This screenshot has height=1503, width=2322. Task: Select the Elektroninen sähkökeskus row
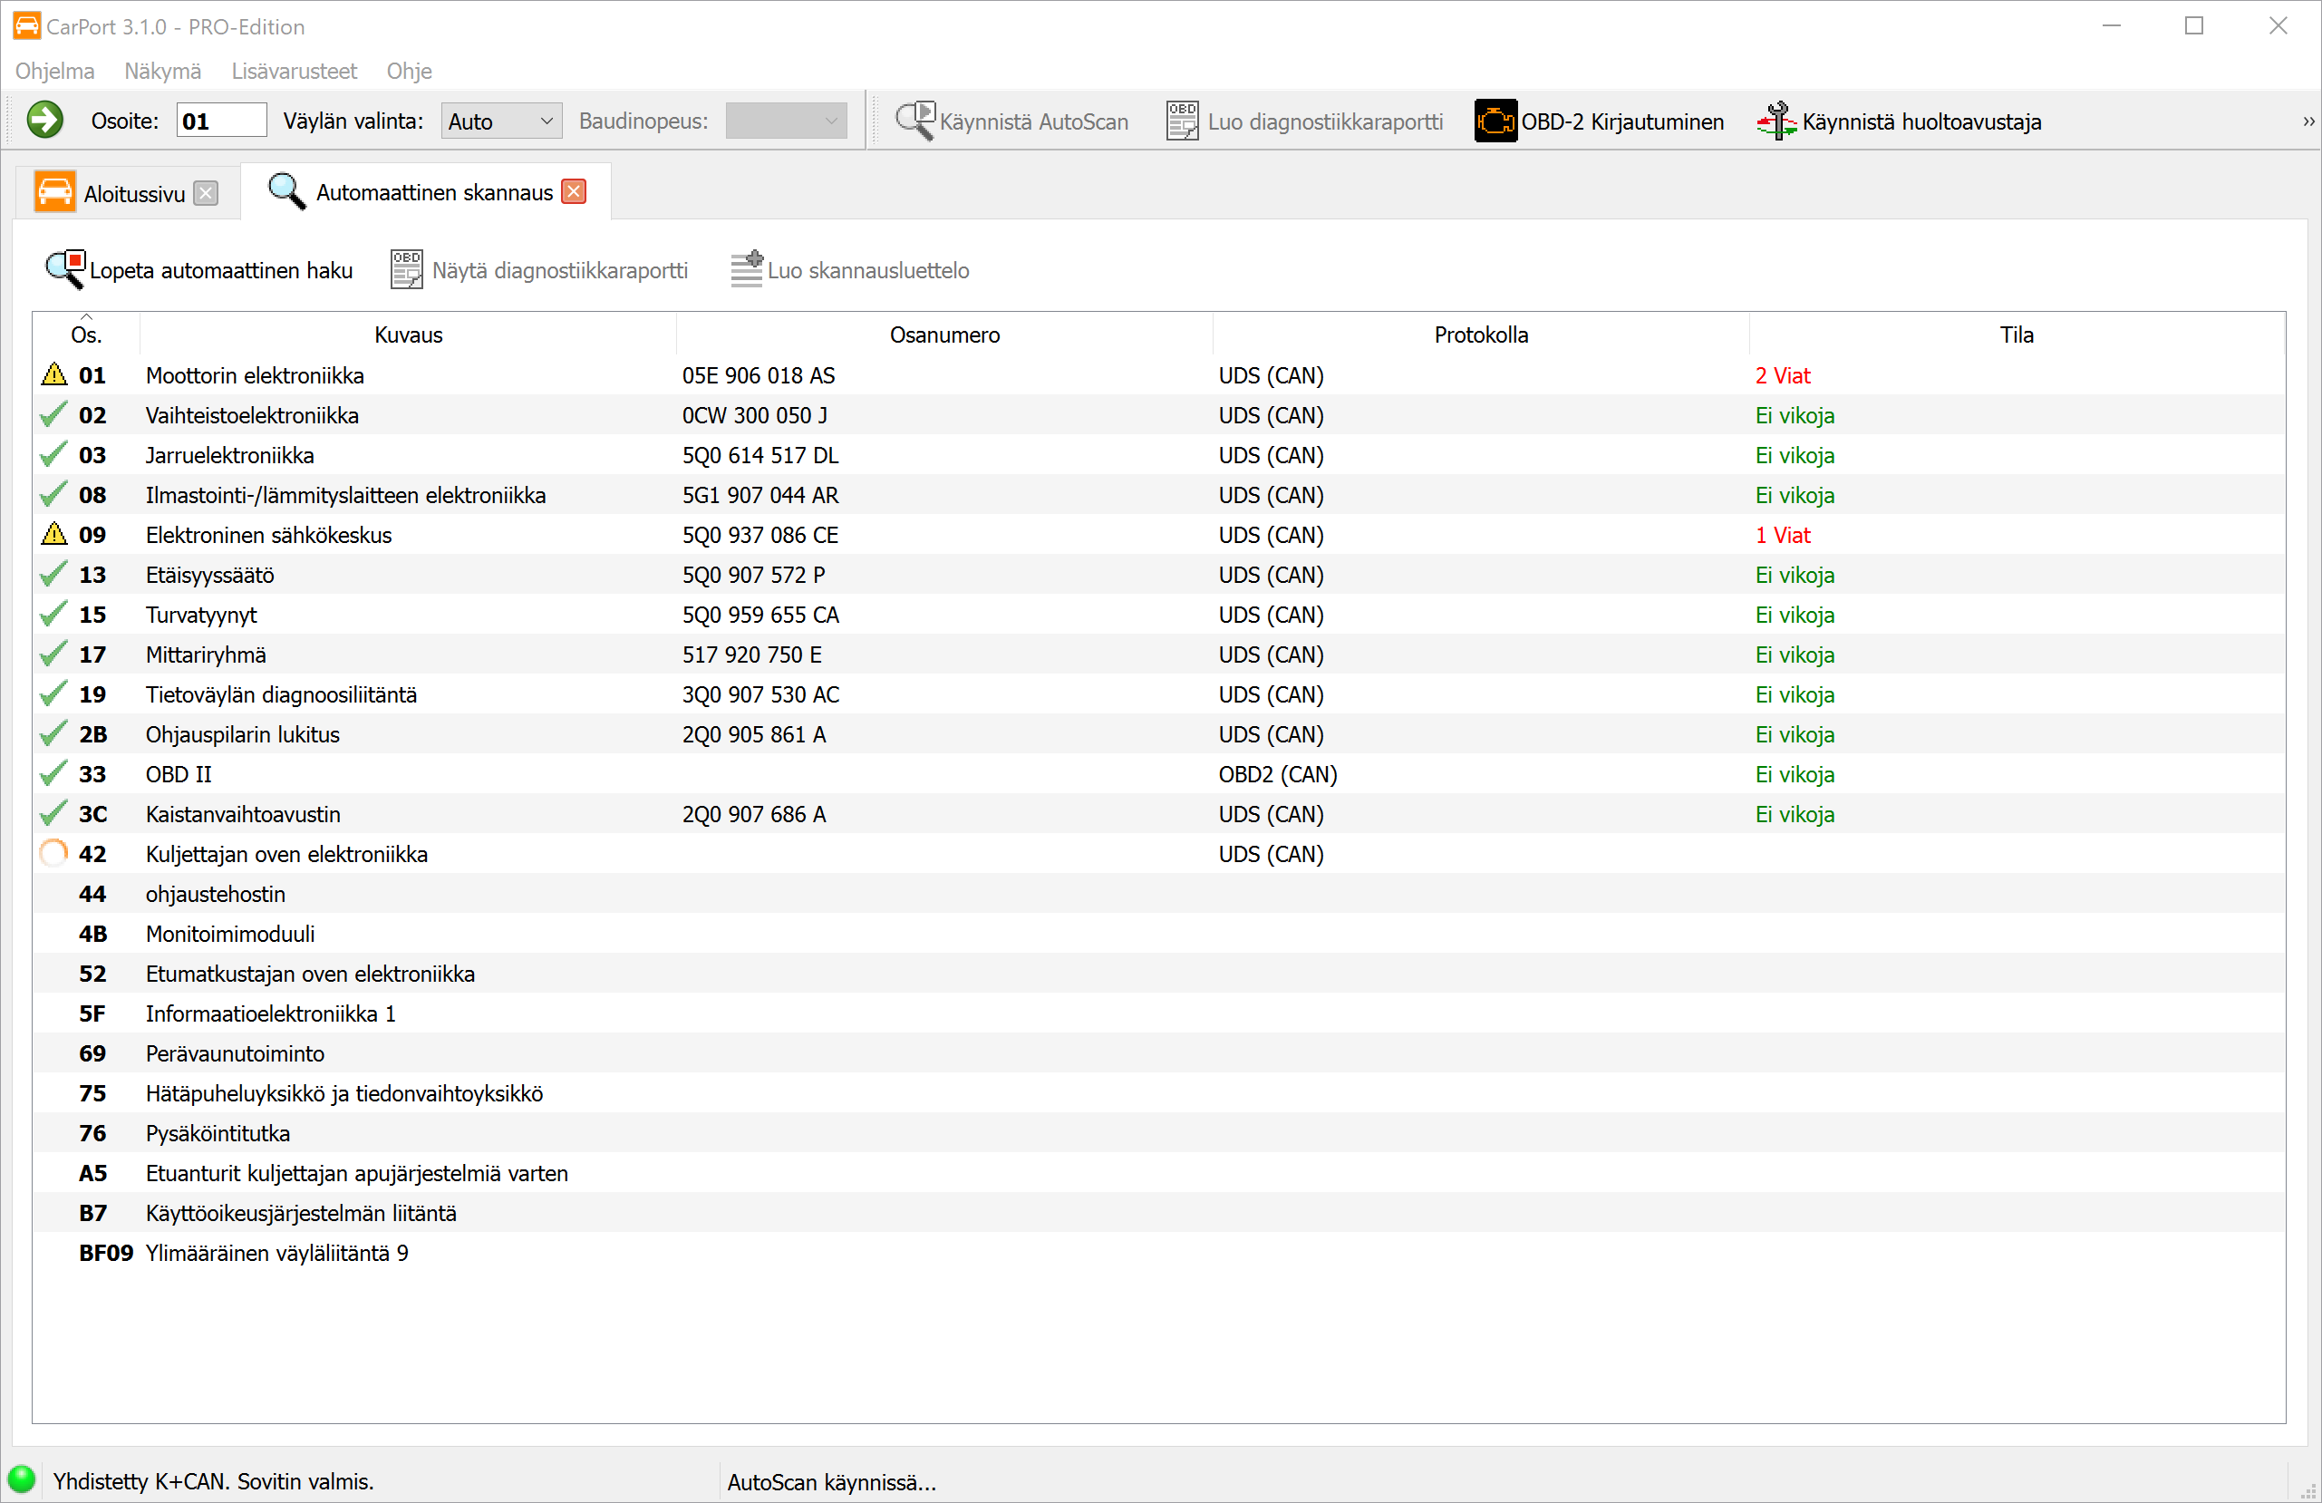click(x=268, y=535)
